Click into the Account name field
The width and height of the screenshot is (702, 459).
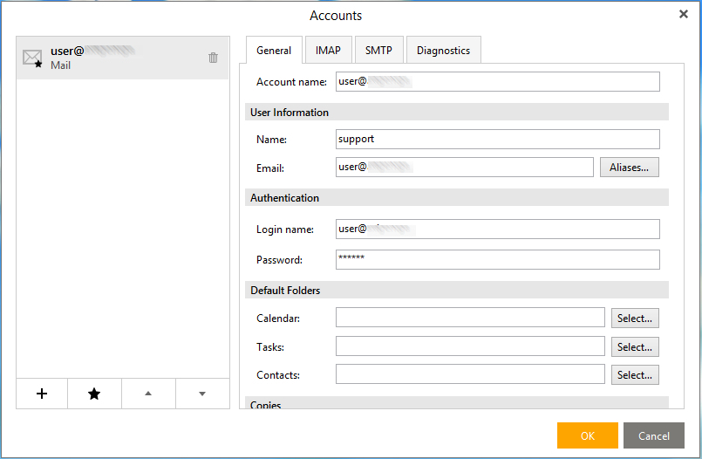(497, 82)
